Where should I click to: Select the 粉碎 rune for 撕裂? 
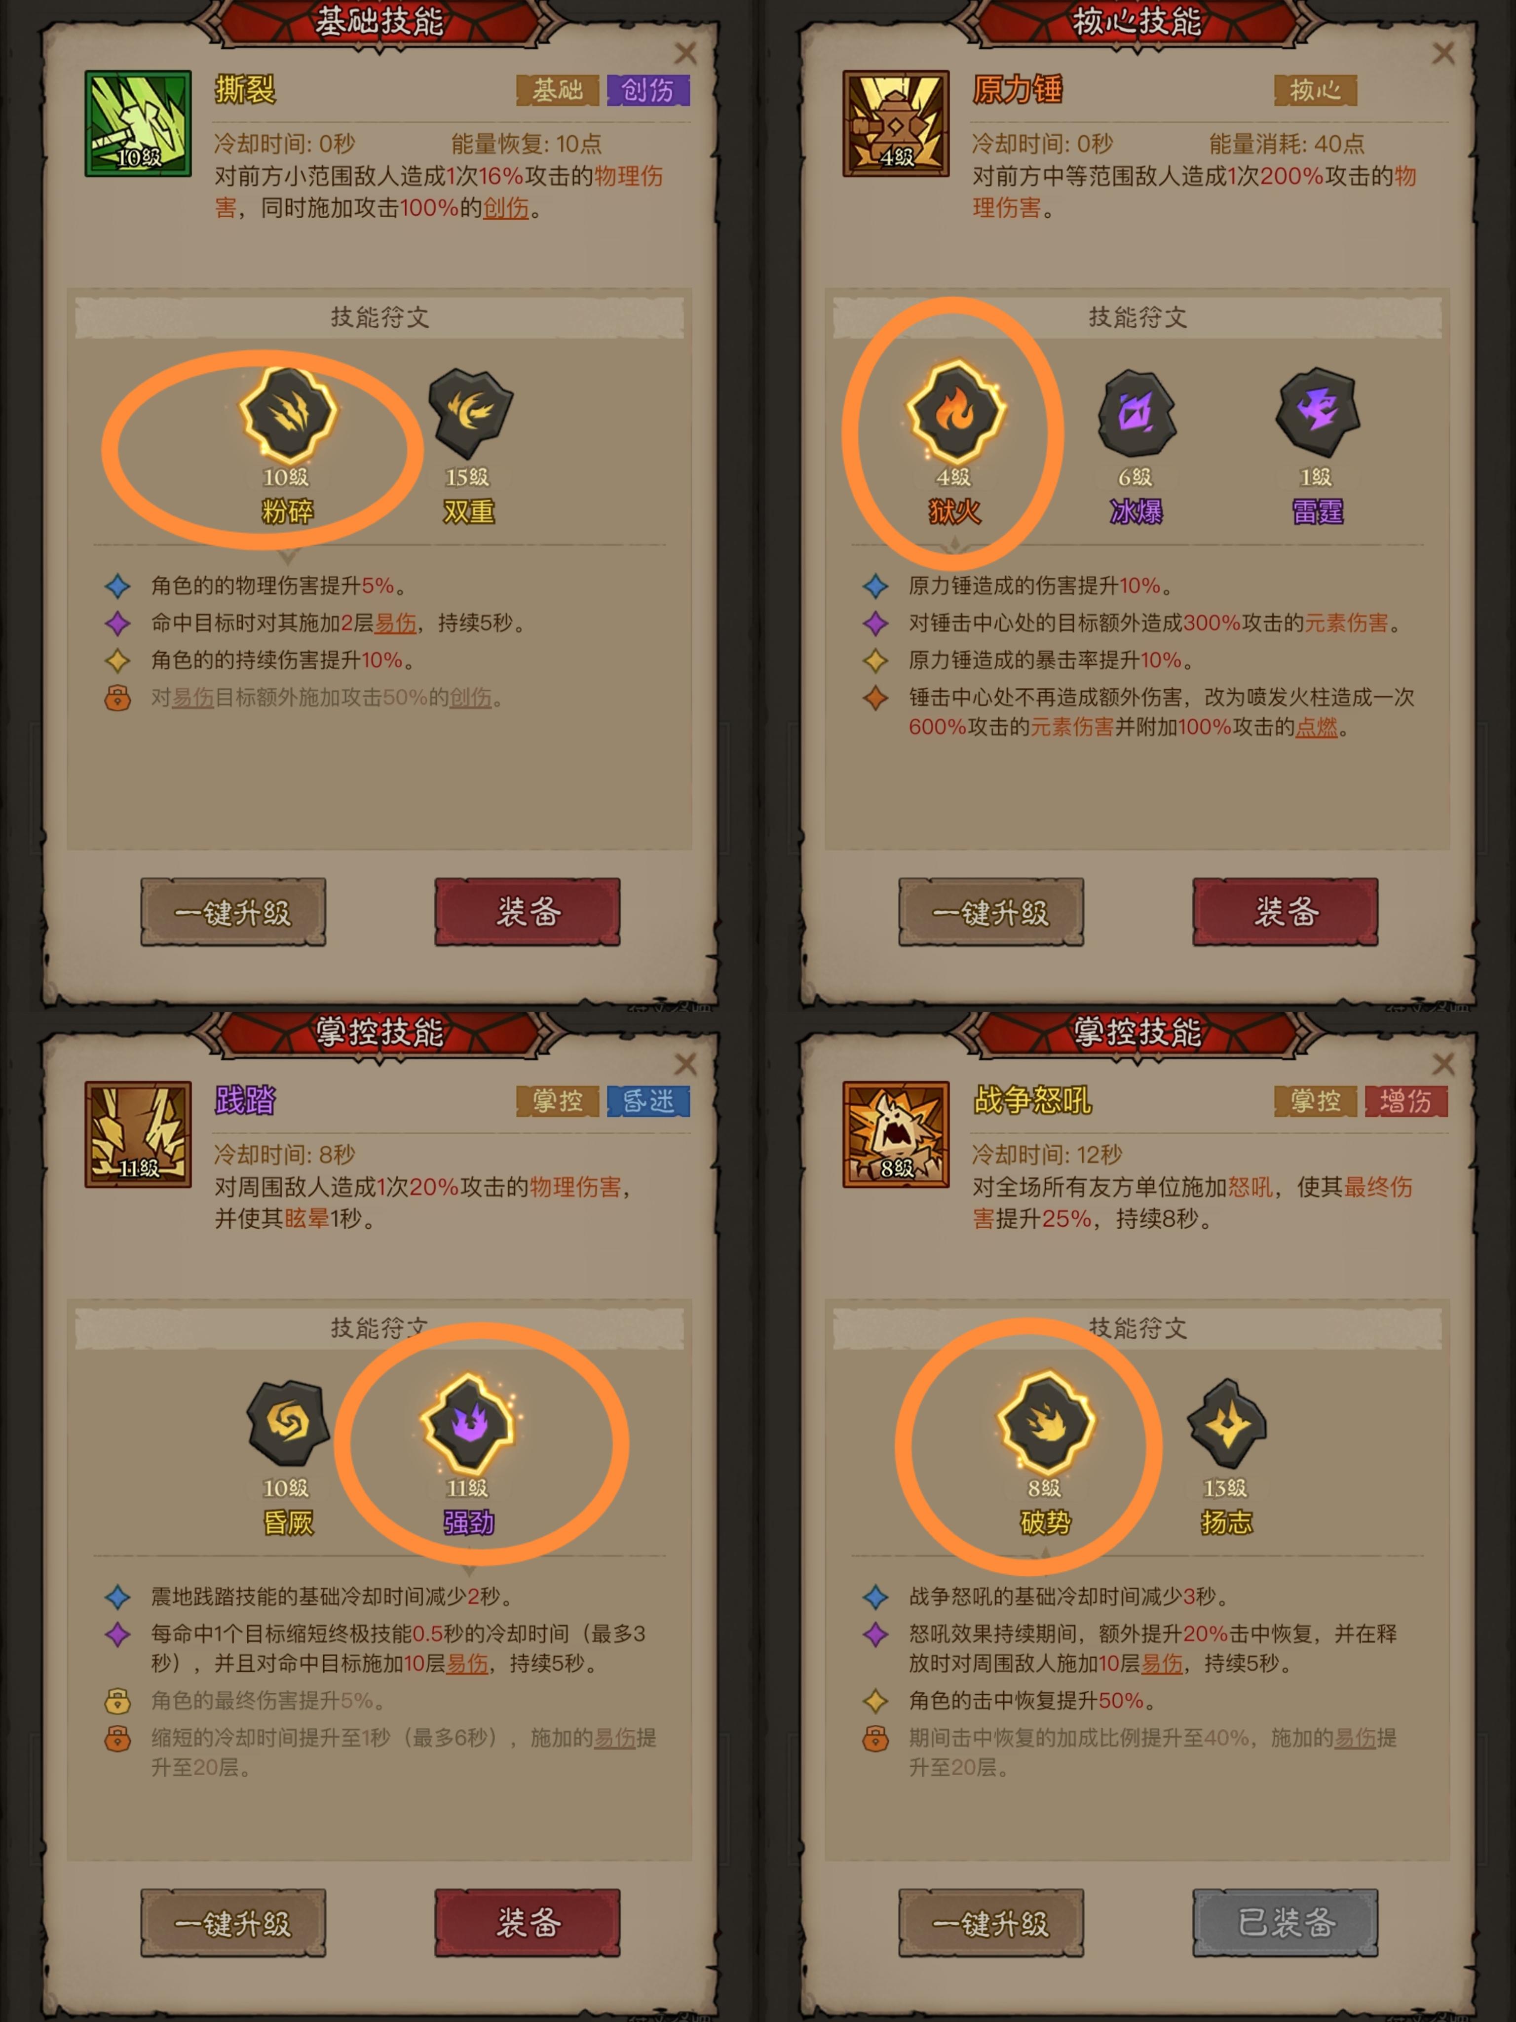point(287,414)
